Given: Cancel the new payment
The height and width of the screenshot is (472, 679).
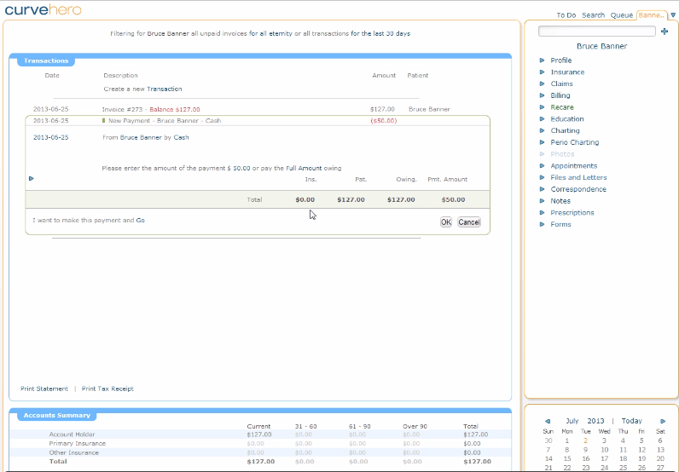Looking at the screenshot, I should pyautogui.click(x=469, y=222).
